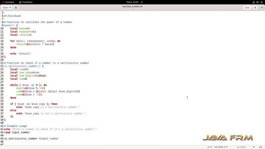The width and height of the screenshot is (265, 149).
Task: Toggle INS insert mode indicator
Action: (x=260, y=147)
